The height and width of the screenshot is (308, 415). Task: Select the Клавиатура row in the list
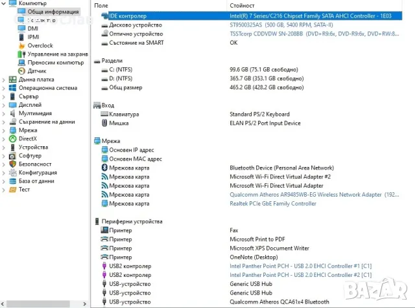[x=123, y=115]
